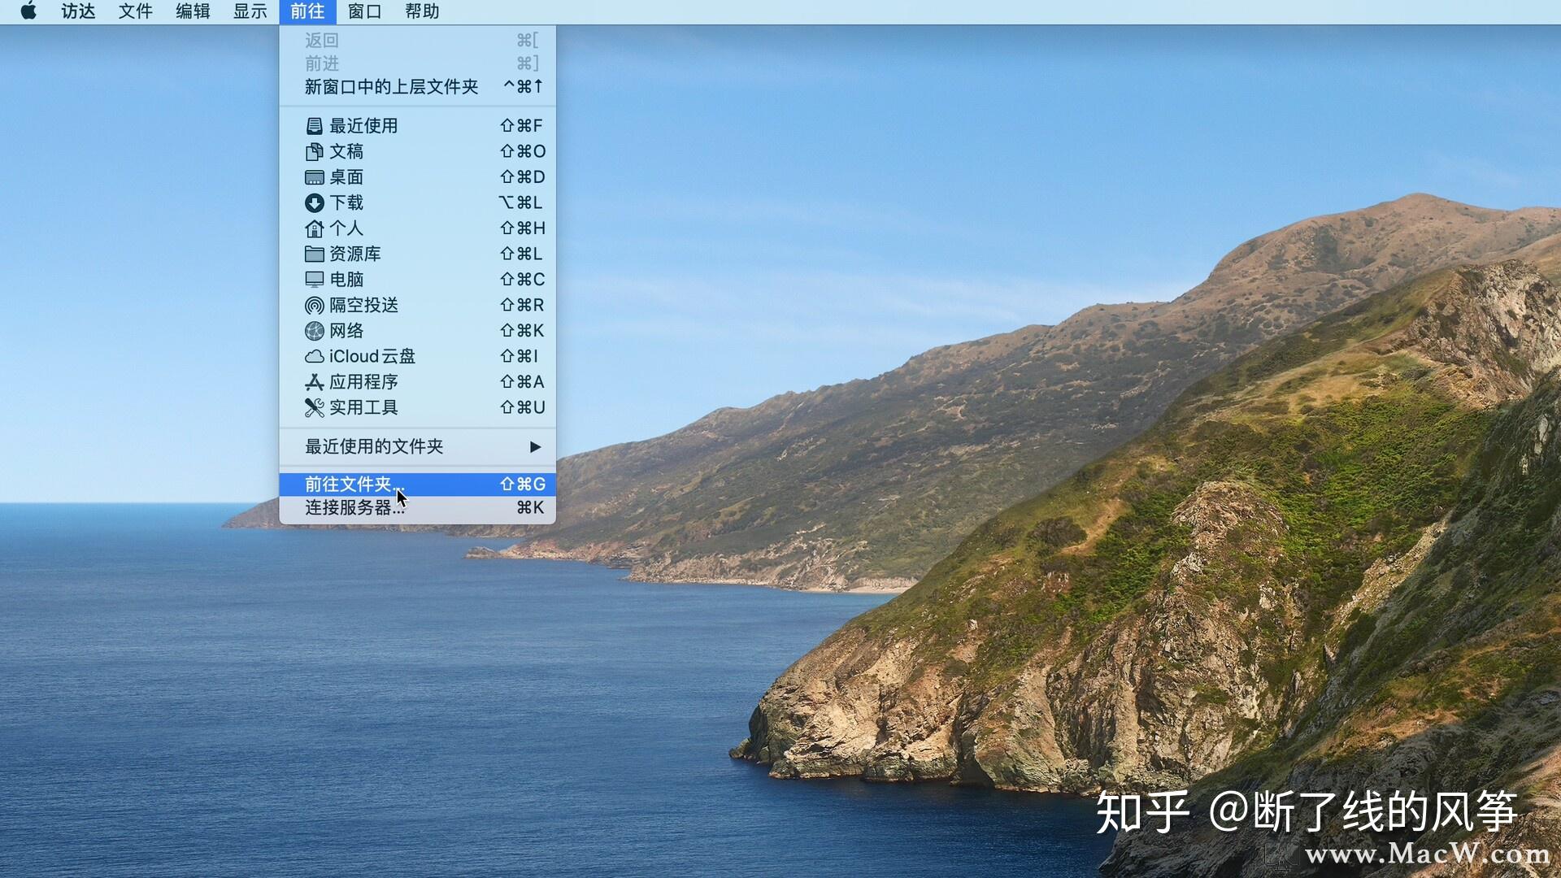Choose 新窗口中的上层文件夹 menu item
Image resolution: width=1561 pixels, height=878 pixels.
(x=417, y=87)
